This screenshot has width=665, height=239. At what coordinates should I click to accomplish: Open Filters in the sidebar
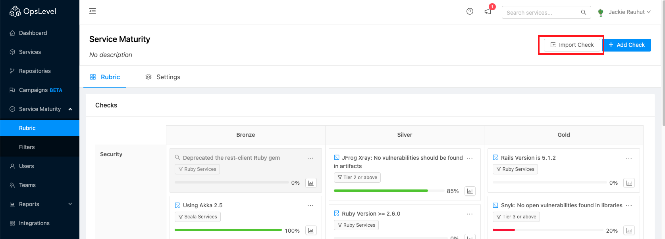pyautogui.click(x=27, y=147)
